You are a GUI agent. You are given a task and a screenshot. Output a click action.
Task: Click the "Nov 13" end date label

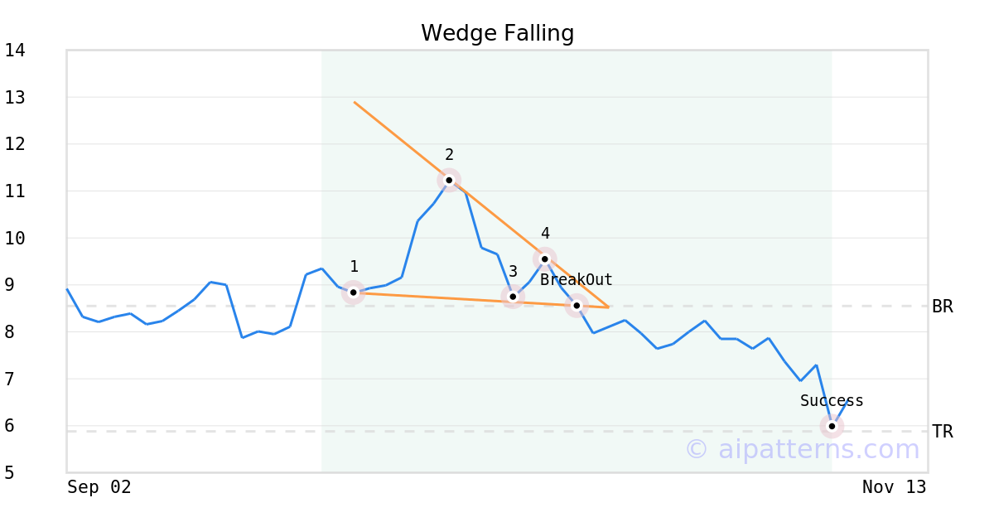[x=894, y=487]
